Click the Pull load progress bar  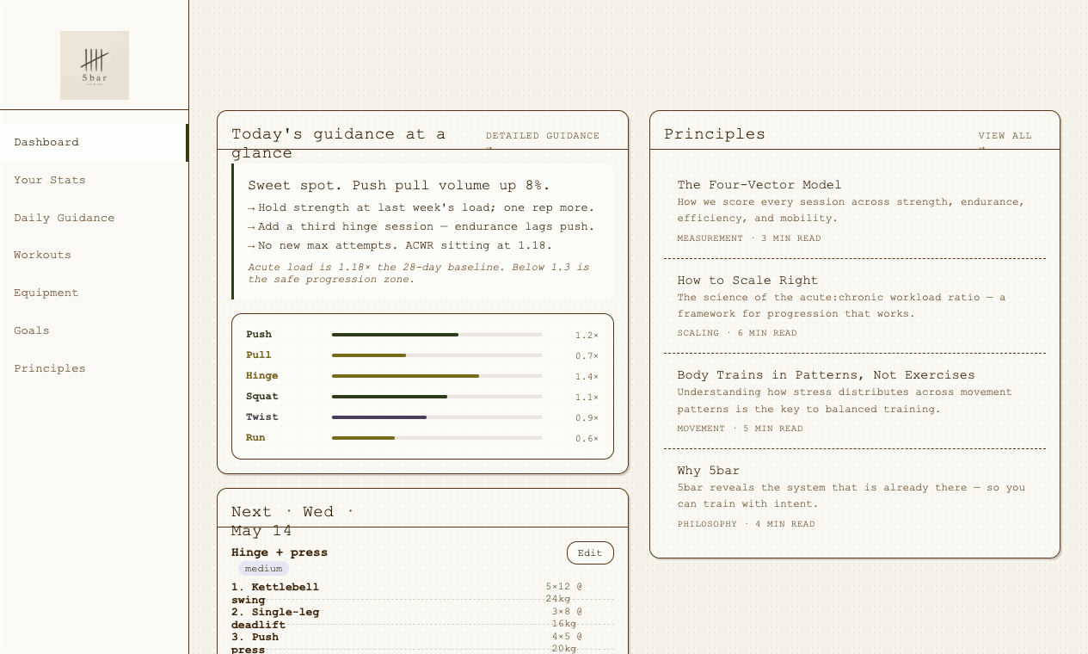(437, 355)
